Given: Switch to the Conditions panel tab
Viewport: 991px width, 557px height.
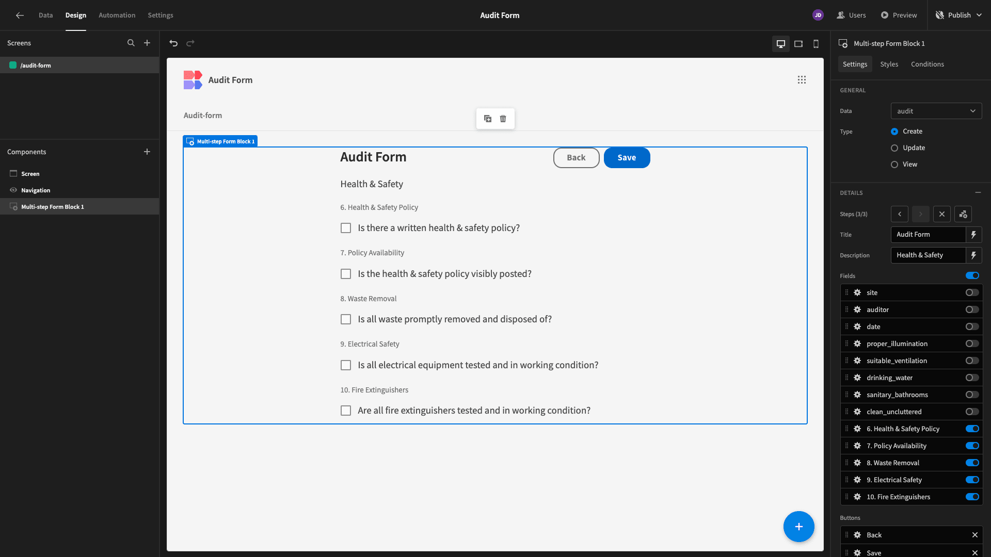Looking at the screenshot, I should 928,64.
